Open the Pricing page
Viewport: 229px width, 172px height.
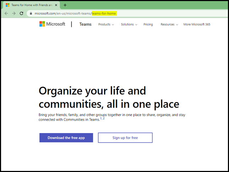coord(148,24)
